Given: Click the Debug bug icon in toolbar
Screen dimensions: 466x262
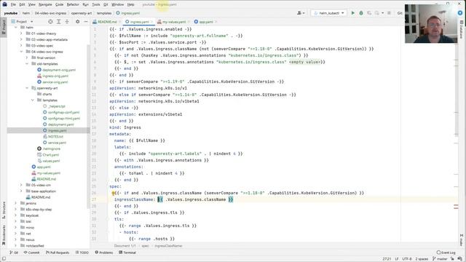Looking at the screenshot, I should (x=361, y=13).
